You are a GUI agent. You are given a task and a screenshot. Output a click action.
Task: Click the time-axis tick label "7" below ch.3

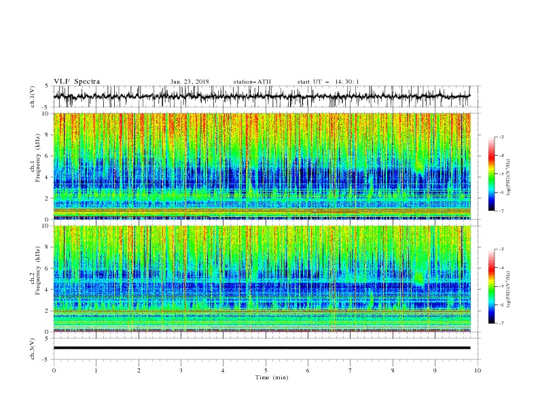click(x=351, y=370)
